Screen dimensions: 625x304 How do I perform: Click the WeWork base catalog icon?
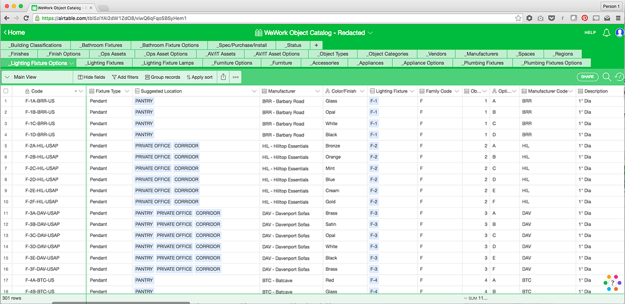[258, 33]
